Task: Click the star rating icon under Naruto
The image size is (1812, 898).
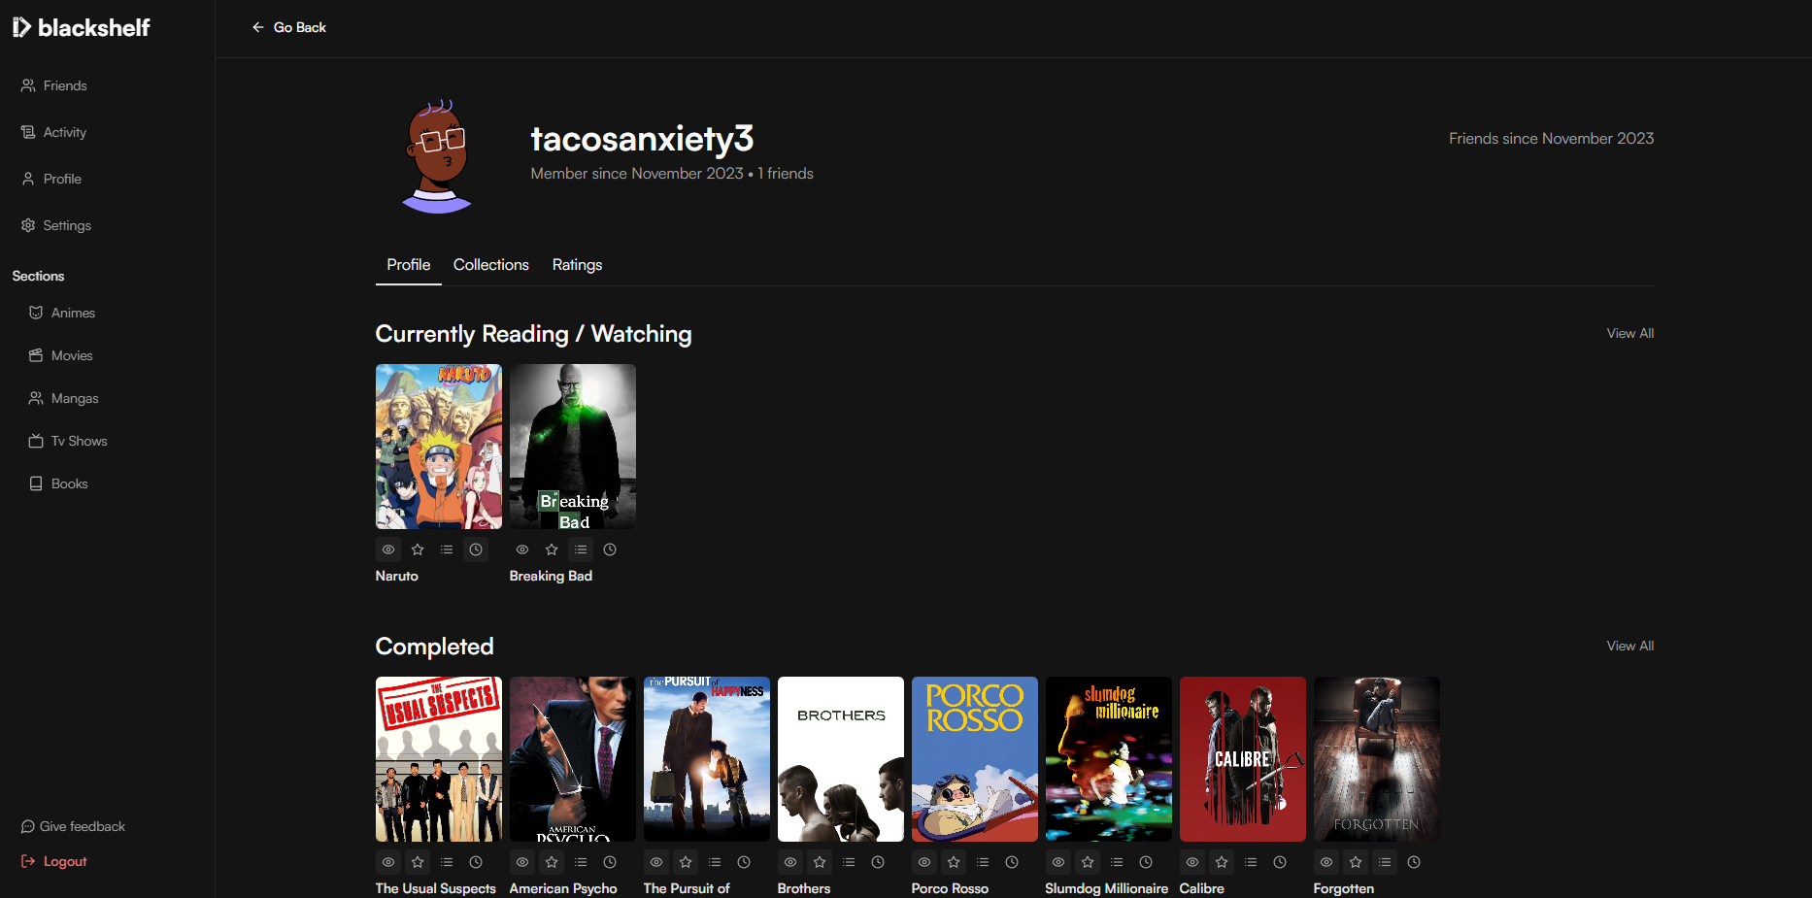Action: pos(418,549)
